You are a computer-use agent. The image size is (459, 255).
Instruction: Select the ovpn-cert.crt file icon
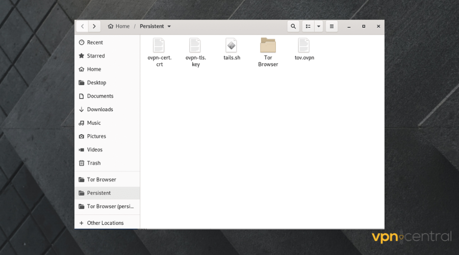(159, 45)
